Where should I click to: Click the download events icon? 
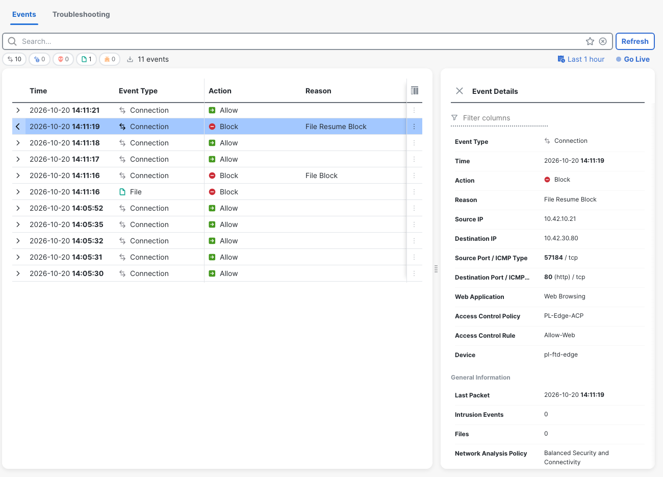tap(130, 59)
